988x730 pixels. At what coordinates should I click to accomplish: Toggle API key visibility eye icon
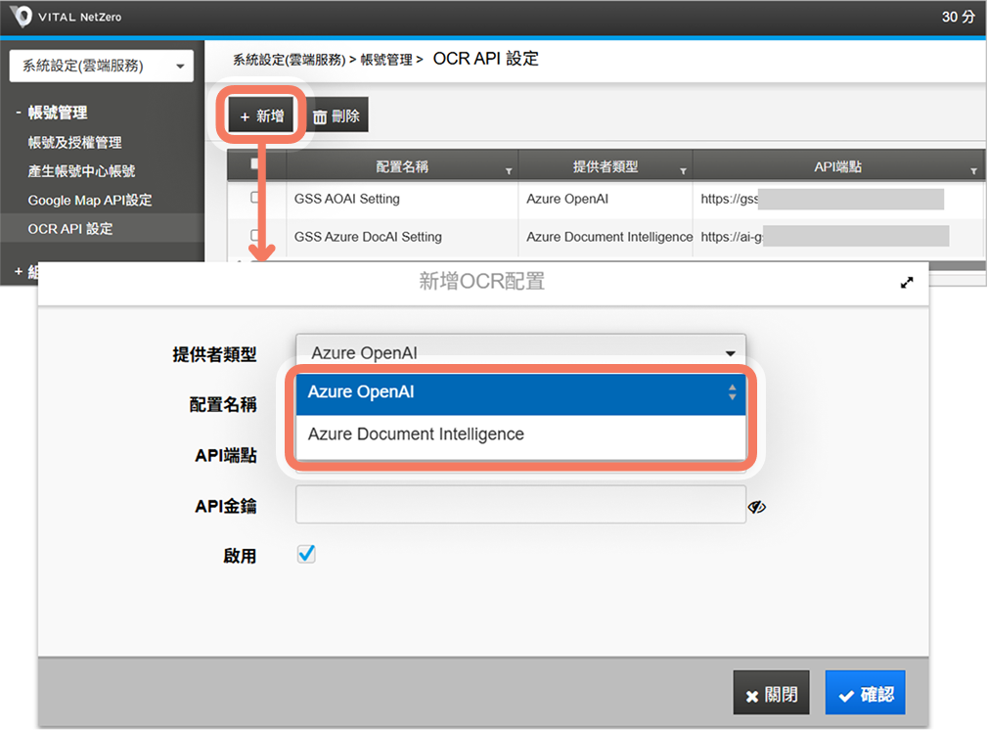756,507
